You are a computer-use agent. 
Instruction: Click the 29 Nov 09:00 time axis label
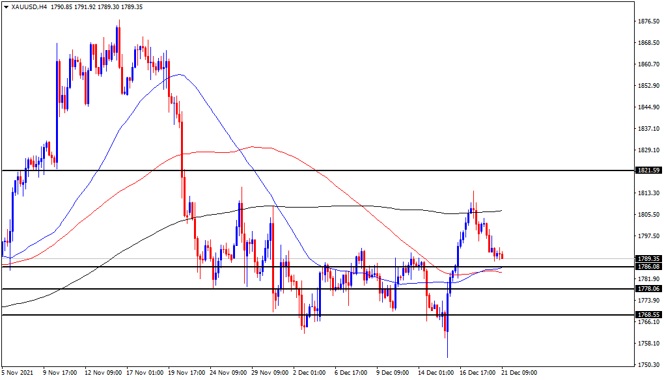[x=270, y=373]
